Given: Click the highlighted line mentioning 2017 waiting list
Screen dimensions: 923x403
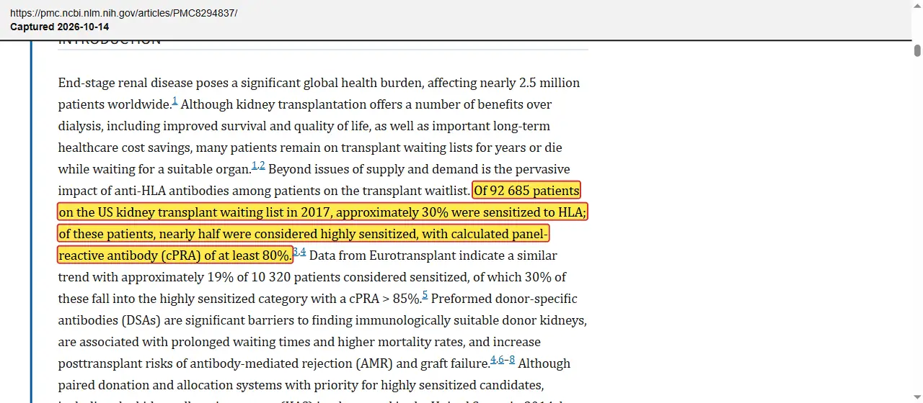Looking at the screenshot, I should [322, 212].
